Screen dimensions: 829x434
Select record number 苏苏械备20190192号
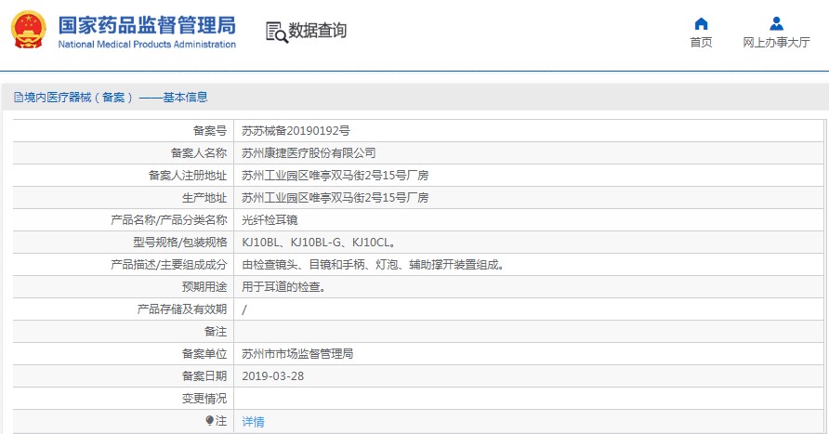(296, 130)
